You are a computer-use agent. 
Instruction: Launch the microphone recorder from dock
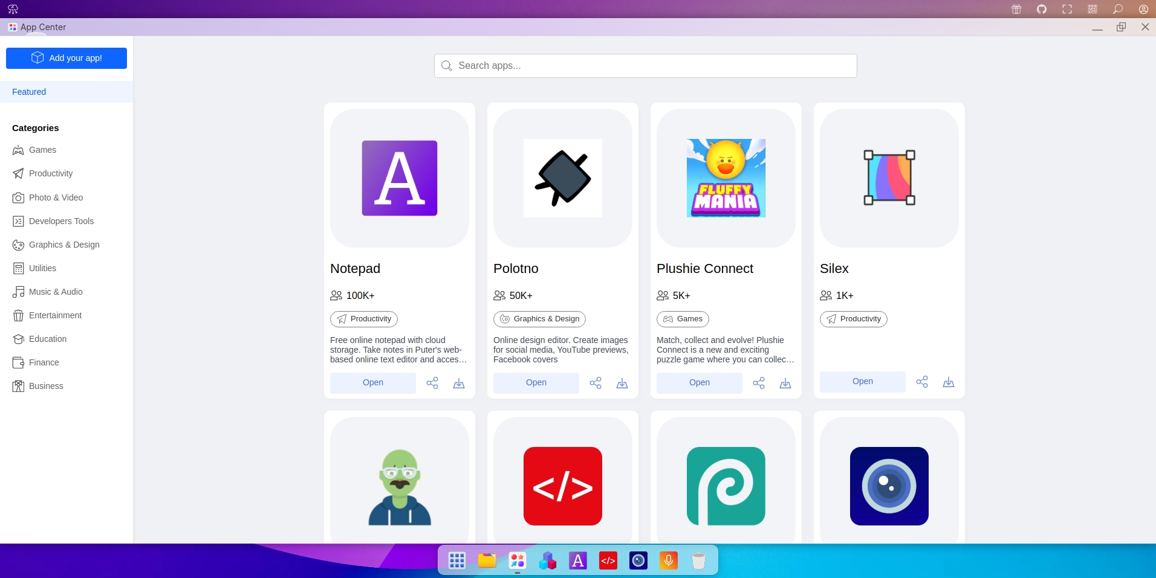tap(669, 560)
